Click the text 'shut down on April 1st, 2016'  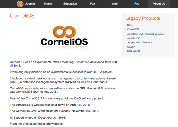(x=71, y=105)
